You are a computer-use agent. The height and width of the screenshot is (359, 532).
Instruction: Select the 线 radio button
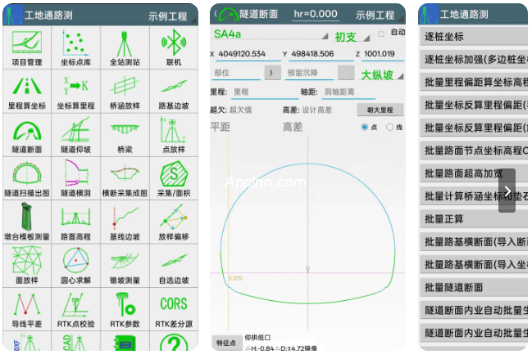(x=389, y=128)
